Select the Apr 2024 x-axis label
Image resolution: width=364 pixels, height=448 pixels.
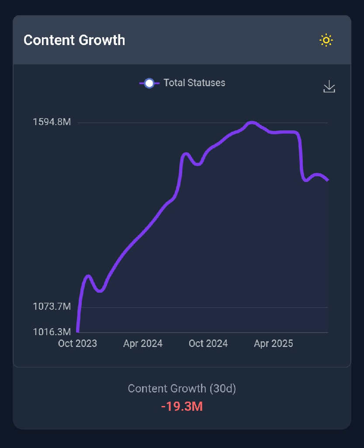pyautogui.click(x=143, y=343)
